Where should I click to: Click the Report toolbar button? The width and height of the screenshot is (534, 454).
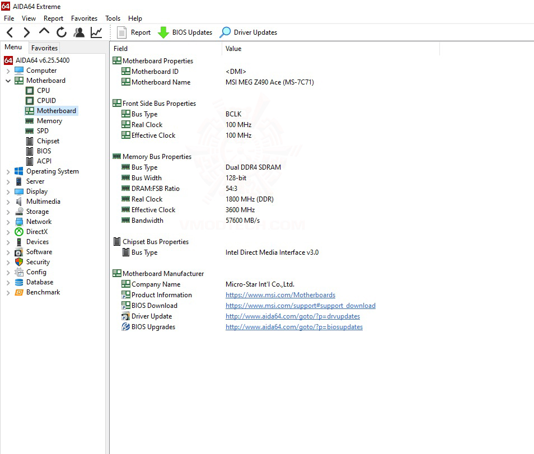(x=134, y=32)
